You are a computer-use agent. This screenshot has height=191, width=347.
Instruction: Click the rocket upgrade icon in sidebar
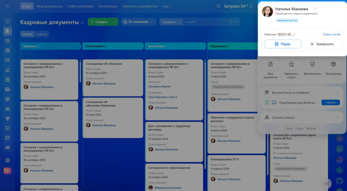point(8,171)
